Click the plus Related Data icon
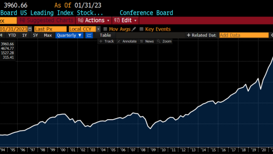 188,35
